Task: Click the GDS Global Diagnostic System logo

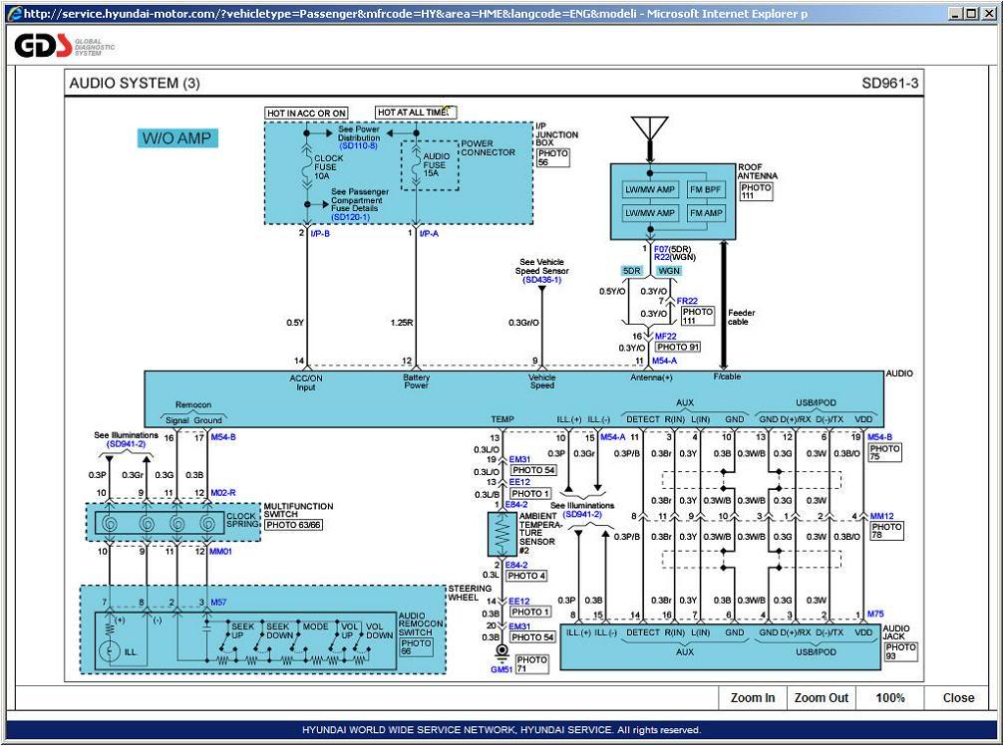Action: coord(64,46)
